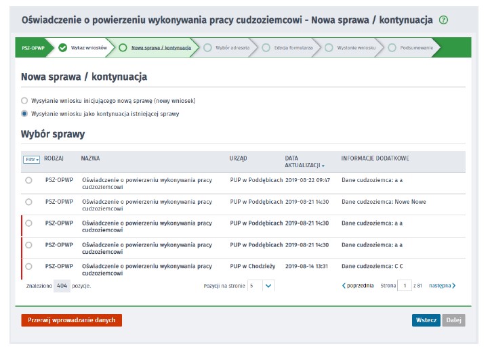This screenshot has width=490, height=352.
Task: Select the new case (nowy wniosek) option
Action: click(x=25, y=101)
